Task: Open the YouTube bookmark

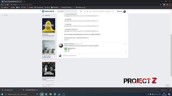Action: 30,7
